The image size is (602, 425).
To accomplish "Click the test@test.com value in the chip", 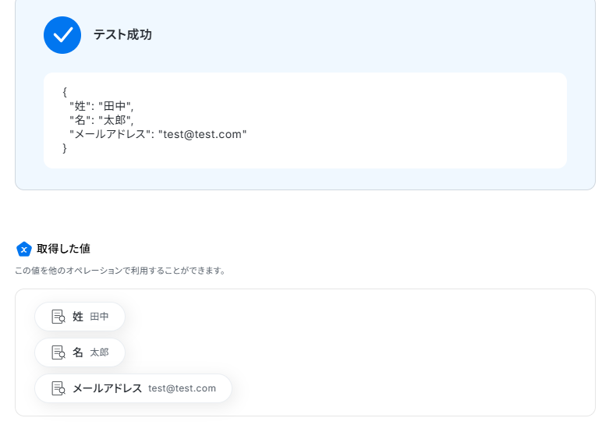I will pyautogui.click(x=182, y=388).
